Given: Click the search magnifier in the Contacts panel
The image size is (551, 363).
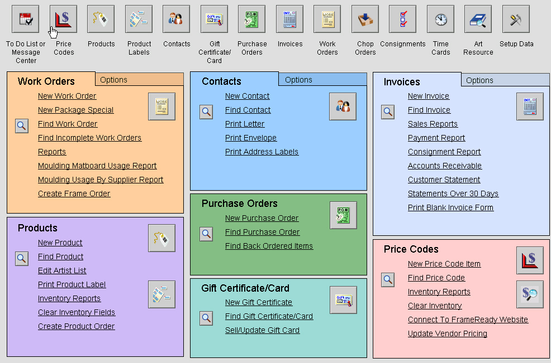Looking at the screenshot, I should [206, 111].
